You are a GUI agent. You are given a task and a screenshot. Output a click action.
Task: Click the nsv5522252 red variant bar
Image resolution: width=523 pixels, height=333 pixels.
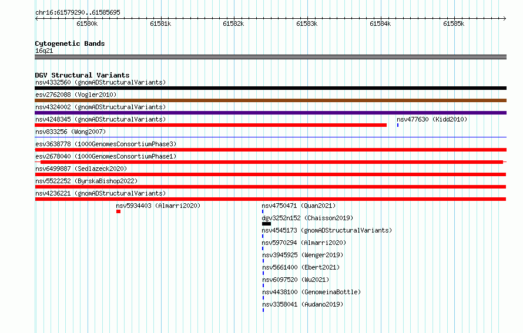point(270,187)
